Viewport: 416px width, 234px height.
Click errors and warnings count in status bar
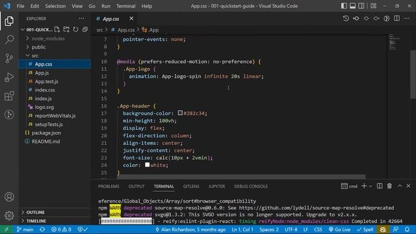(x=61, y=229)
